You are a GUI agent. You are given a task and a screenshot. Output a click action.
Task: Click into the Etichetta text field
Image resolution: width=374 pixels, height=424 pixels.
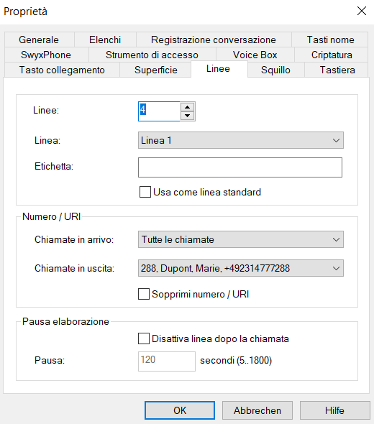pos(240,167)
